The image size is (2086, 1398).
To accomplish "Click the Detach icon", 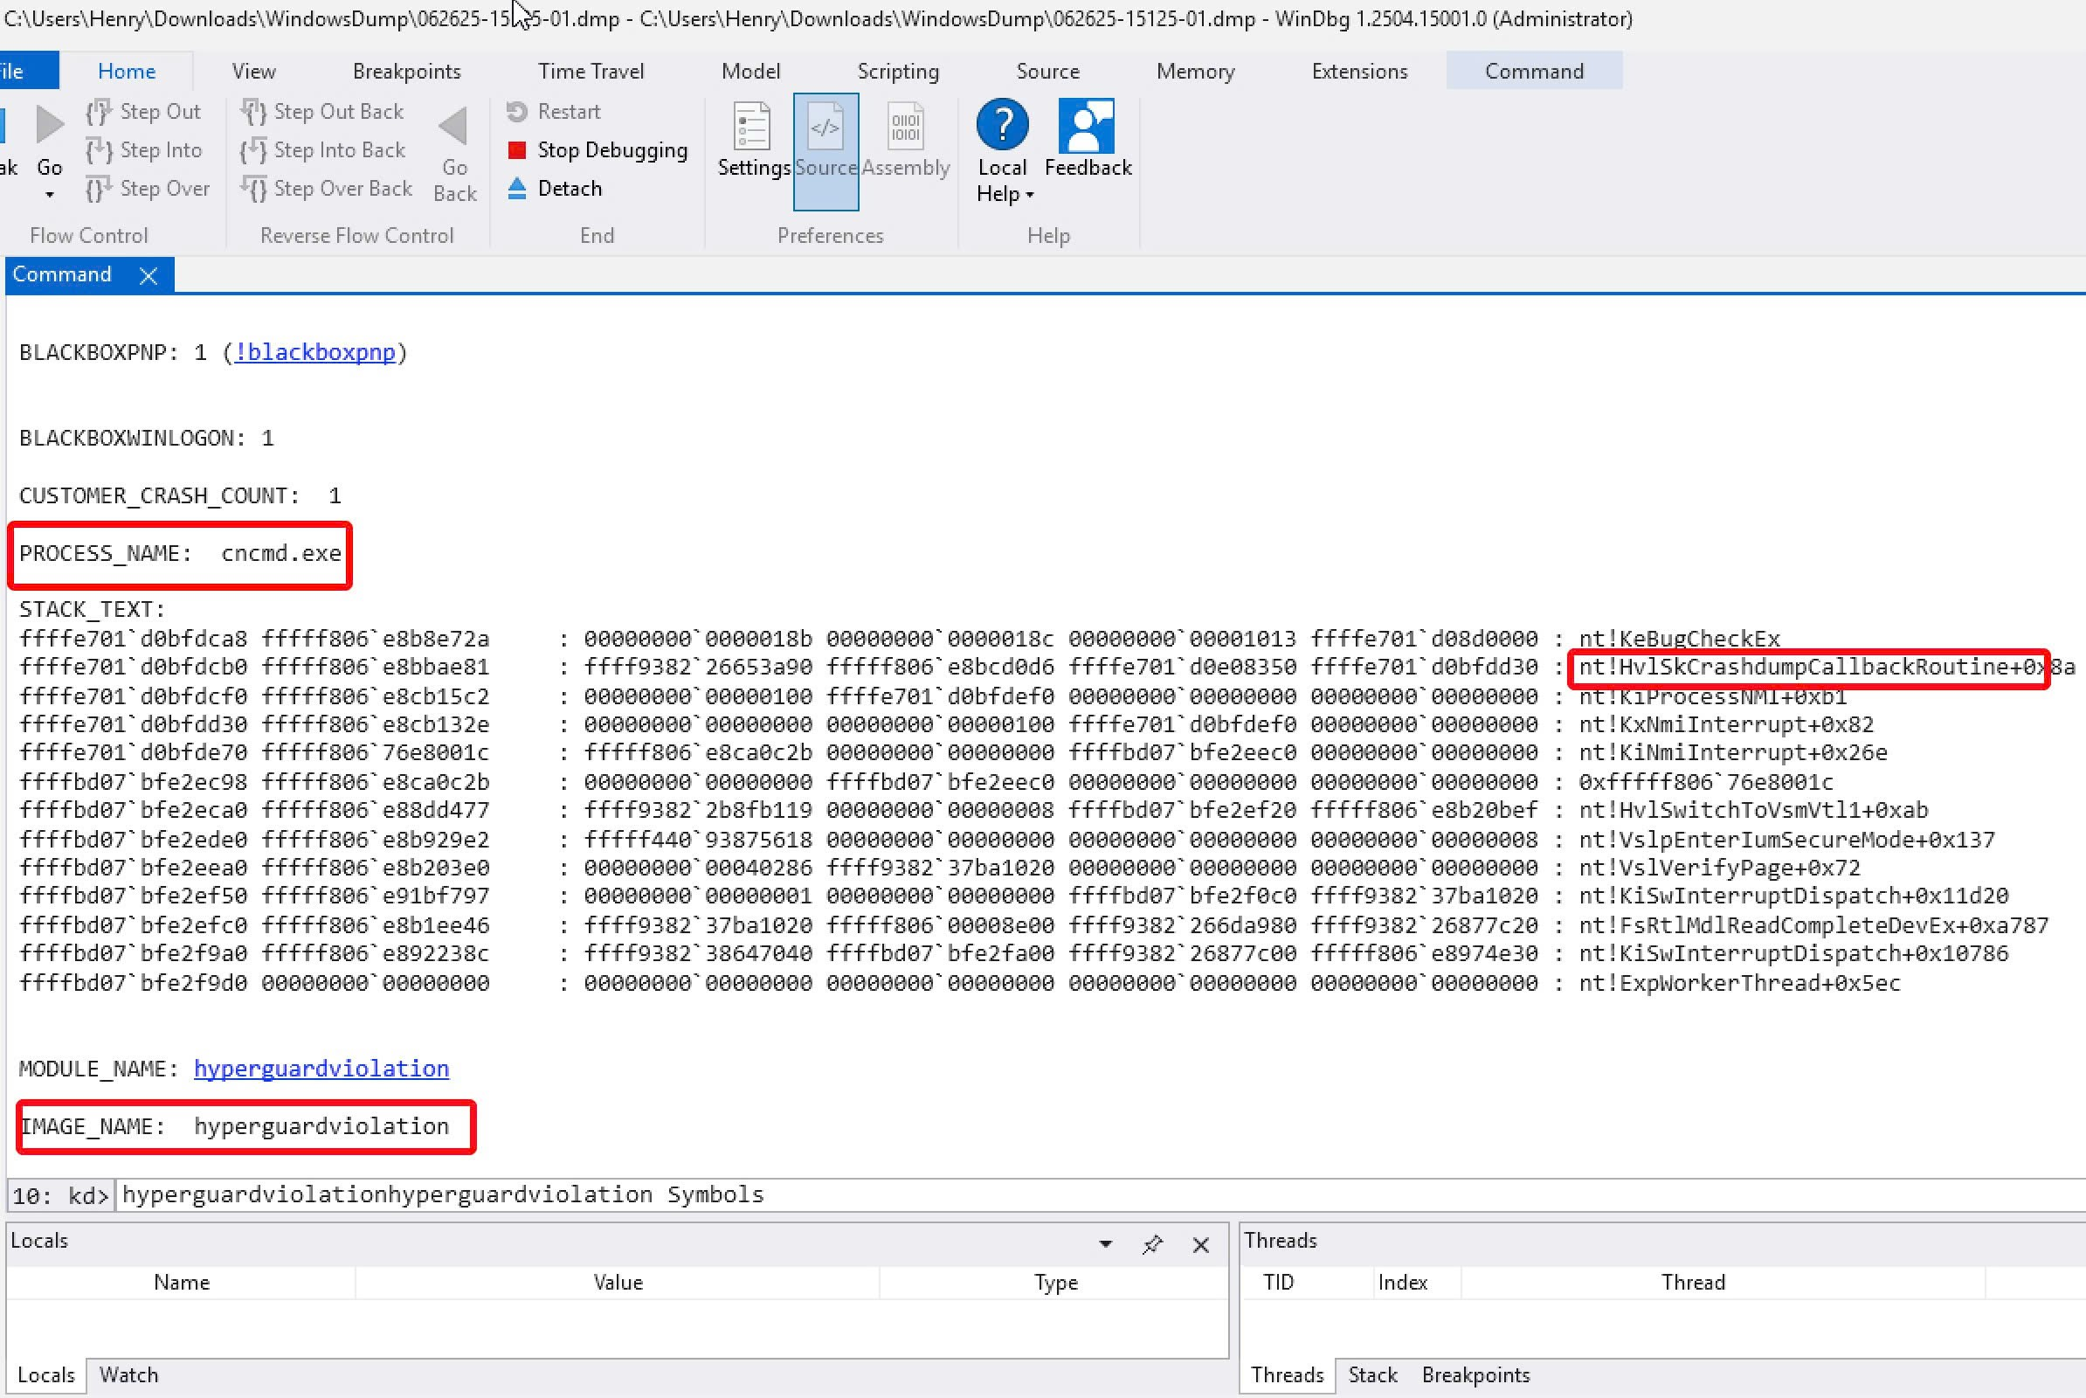I will pos(518,188).
